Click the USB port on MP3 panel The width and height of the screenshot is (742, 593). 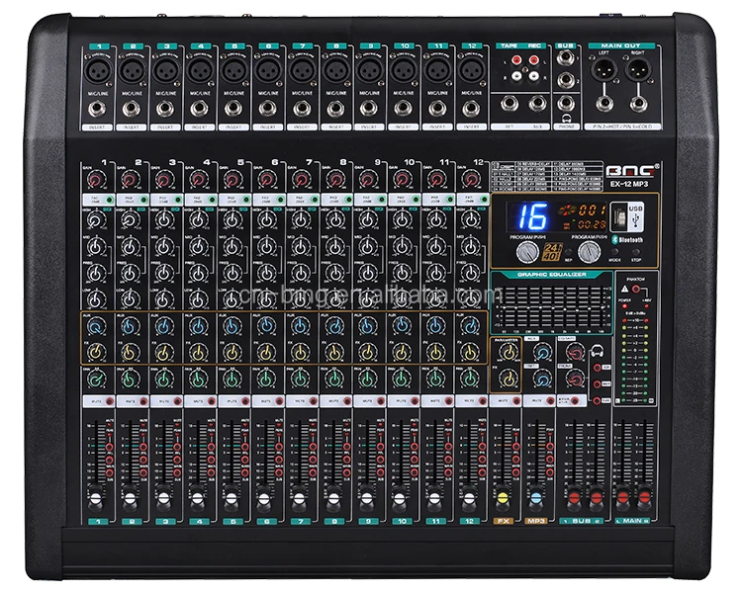pyautogui.click(x=620, y=217)
